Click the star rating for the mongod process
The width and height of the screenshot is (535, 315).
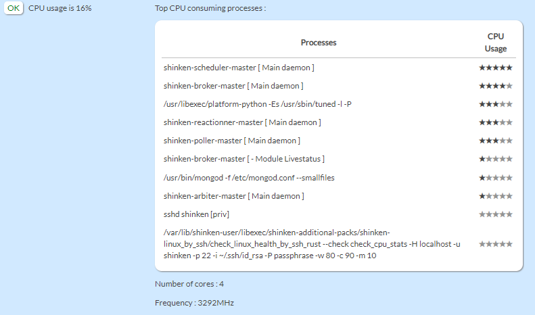click(495, 178)
